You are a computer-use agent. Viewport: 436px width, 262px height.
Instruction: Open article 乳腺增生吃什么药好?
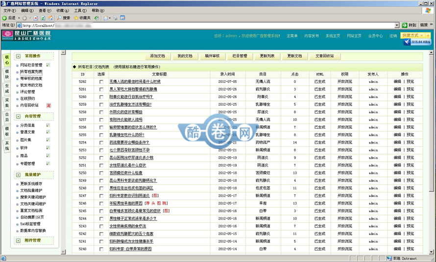point(127,135)
